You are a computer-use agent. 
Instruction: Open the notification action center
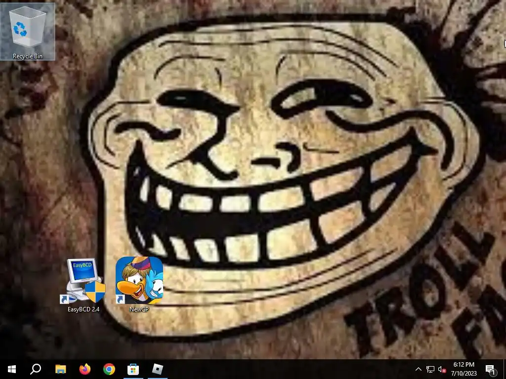click(x=491, y=369)
